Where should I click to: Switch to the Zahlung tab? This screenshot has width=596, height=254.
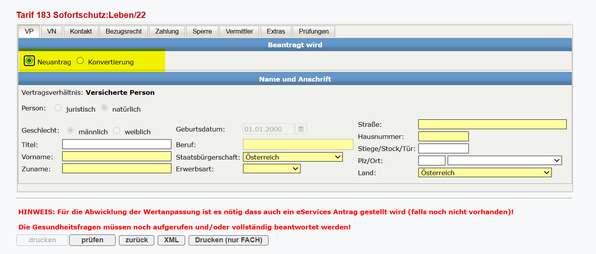[167, 32]
